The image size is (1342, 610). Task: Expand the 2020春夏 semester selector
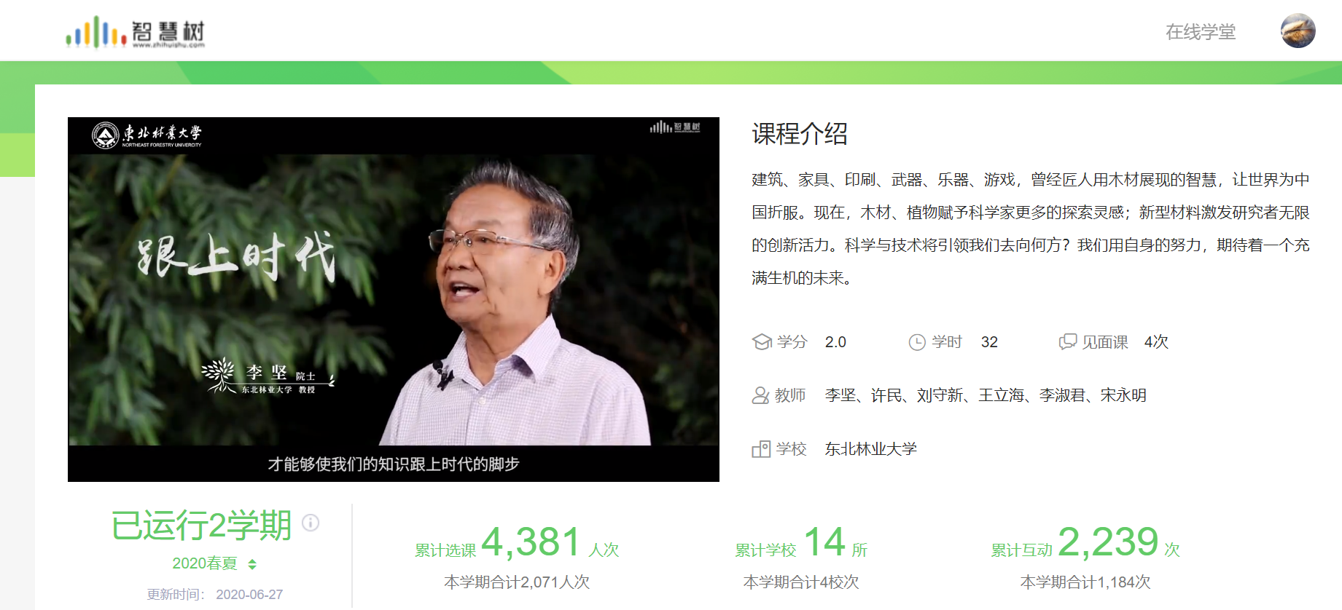[x=205, y=563]
